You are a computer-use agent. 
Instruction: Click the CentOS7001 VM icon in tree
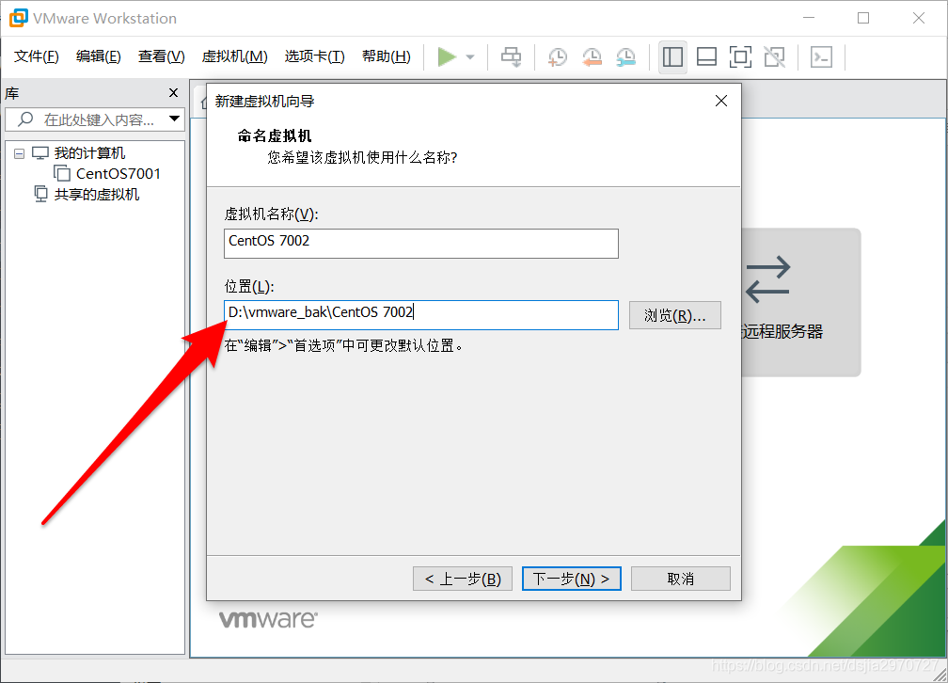coord(62,174)
